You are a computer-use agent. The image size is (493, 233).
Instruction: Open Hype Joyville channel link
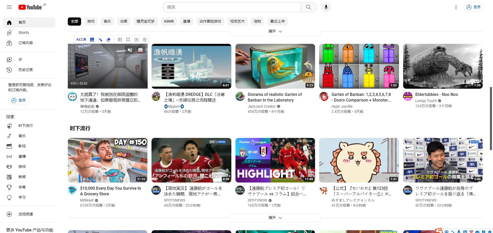tap(342, 106)
